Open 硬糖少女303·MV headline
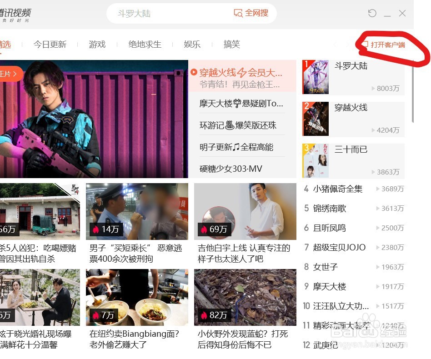 231,169
